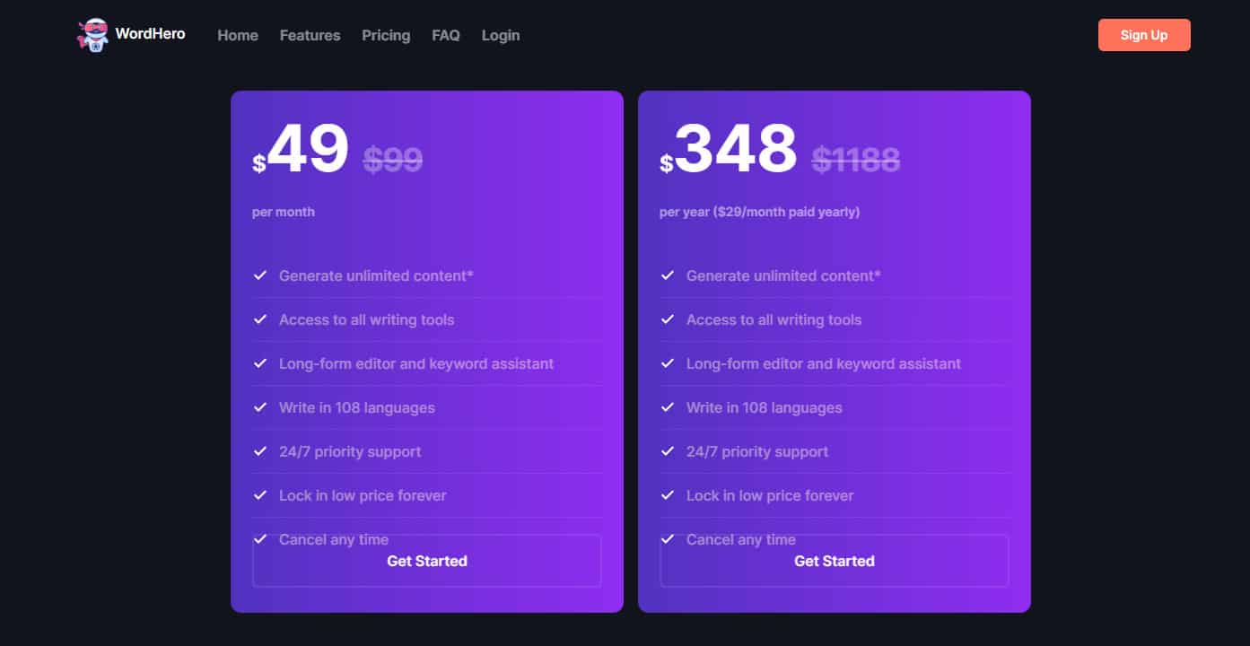
Task: Click checkmark beside monthly 'Generate unlimited content*'
Action: pos(260,275)
